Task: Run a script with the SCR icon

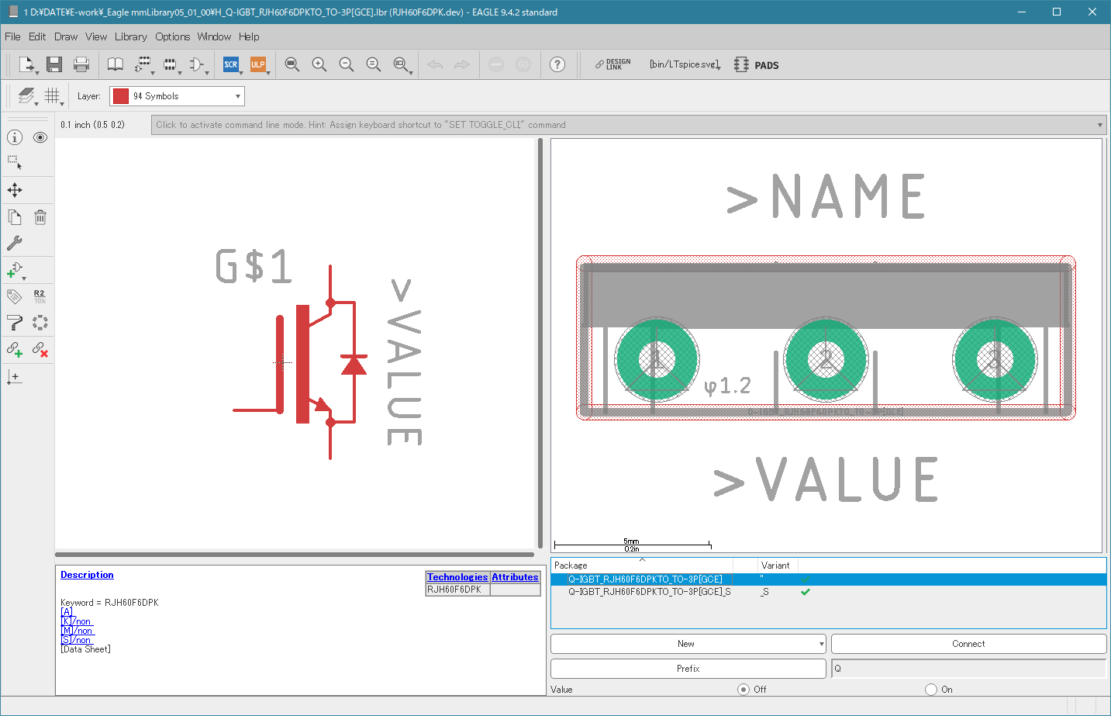Action: click(230, 64)
